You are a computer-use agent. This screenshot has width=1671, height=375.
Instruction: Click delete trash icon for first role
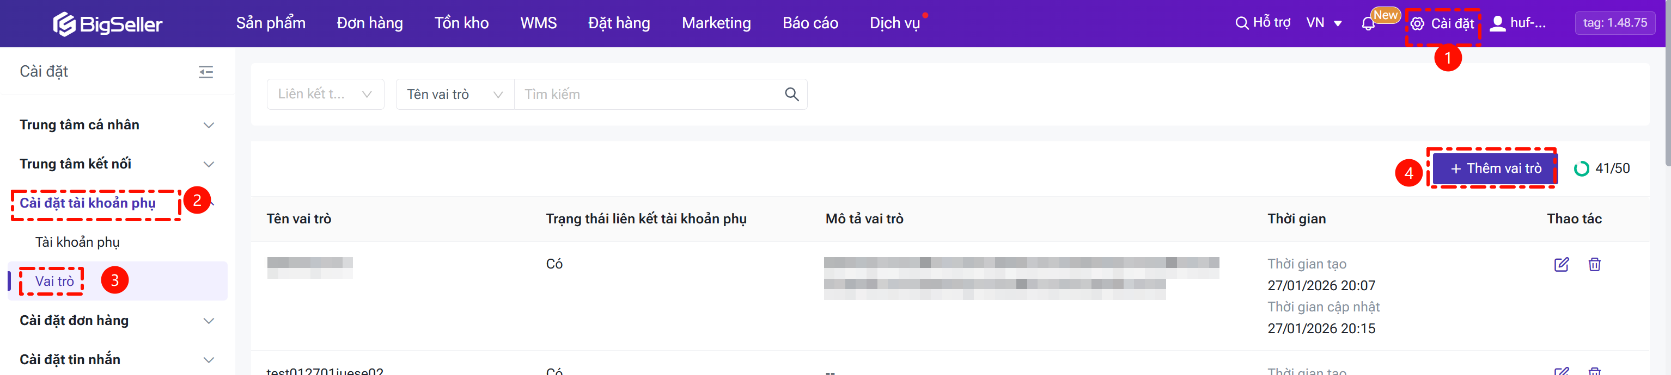point(1594,264)
